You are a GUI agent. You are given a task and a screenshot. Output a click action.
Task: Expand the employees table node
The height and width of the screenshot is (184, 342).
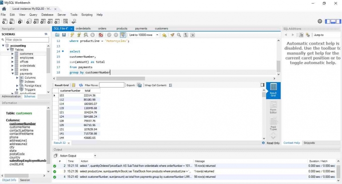pyautogui.click(x=12, y=58)
